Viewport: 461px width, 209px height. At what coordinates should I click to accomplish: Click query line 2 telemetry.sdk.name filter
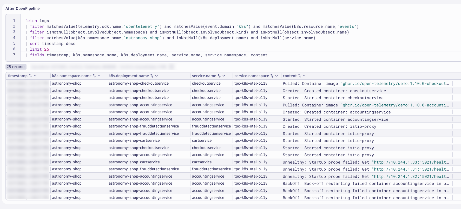pyautogui.click(x=192, y=26)
